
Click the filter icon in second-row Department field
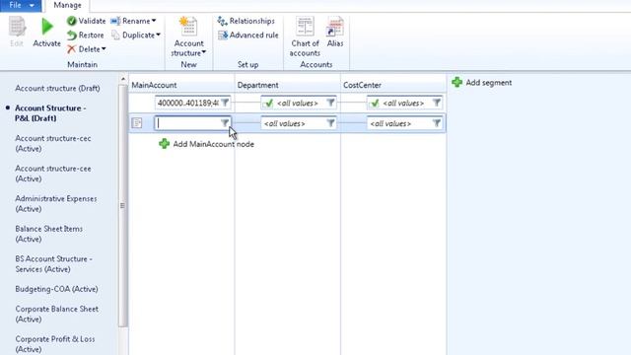330,123
